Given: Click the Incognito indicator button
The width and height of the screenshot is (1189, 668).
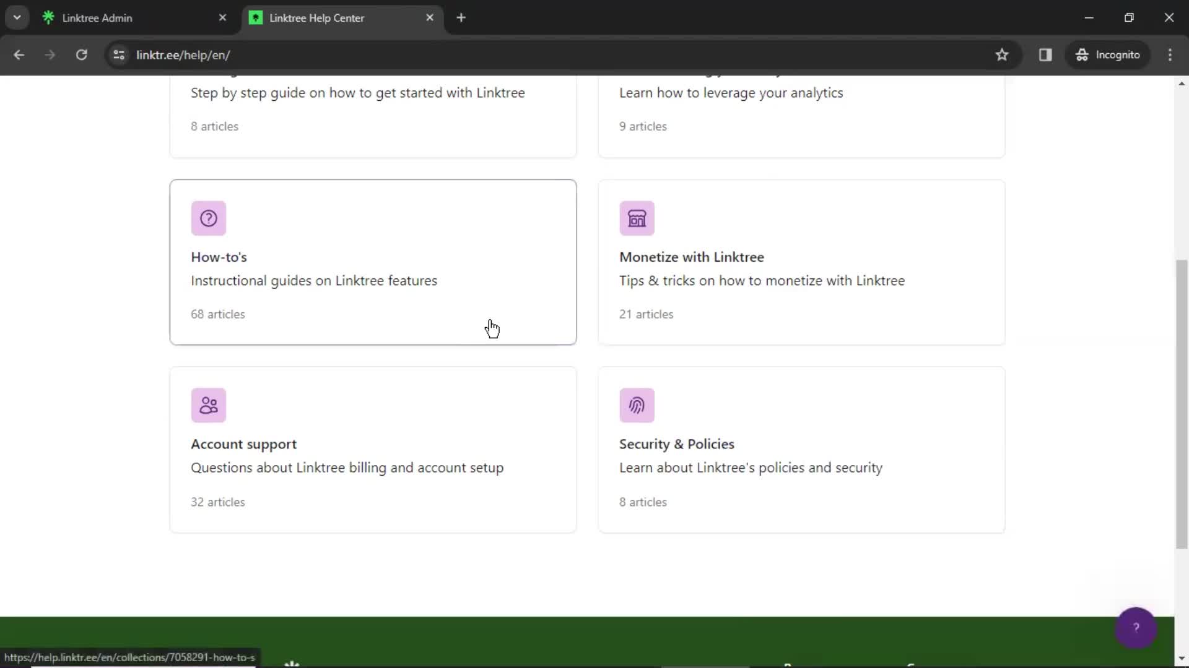Looking at the screenshot, I should 1107,55.
